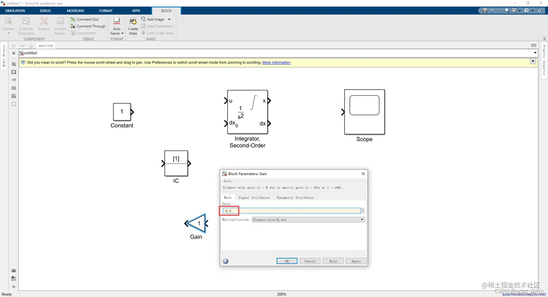Open the FORMAT ribbon tab
Viewport: 548px width, 297px height.
[106, 11]
